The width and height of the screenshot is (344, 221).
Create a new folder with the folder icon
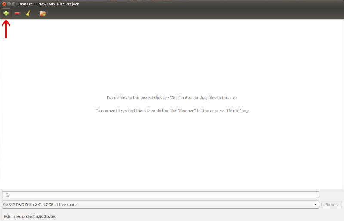point(42,13)
